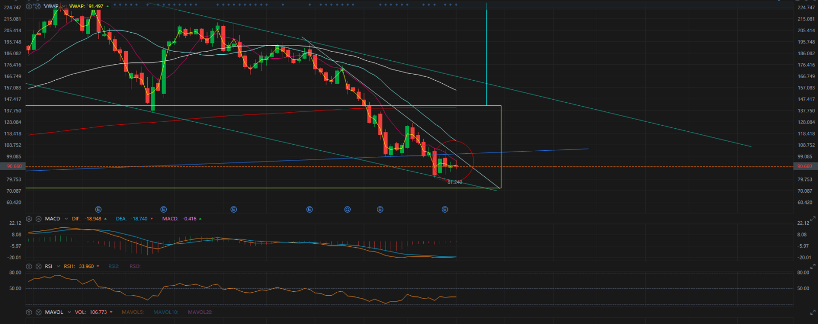This screenshot has width=818, height=324.
Task: Open MACD indicator settings gear
Action: [x=29, y=219]
